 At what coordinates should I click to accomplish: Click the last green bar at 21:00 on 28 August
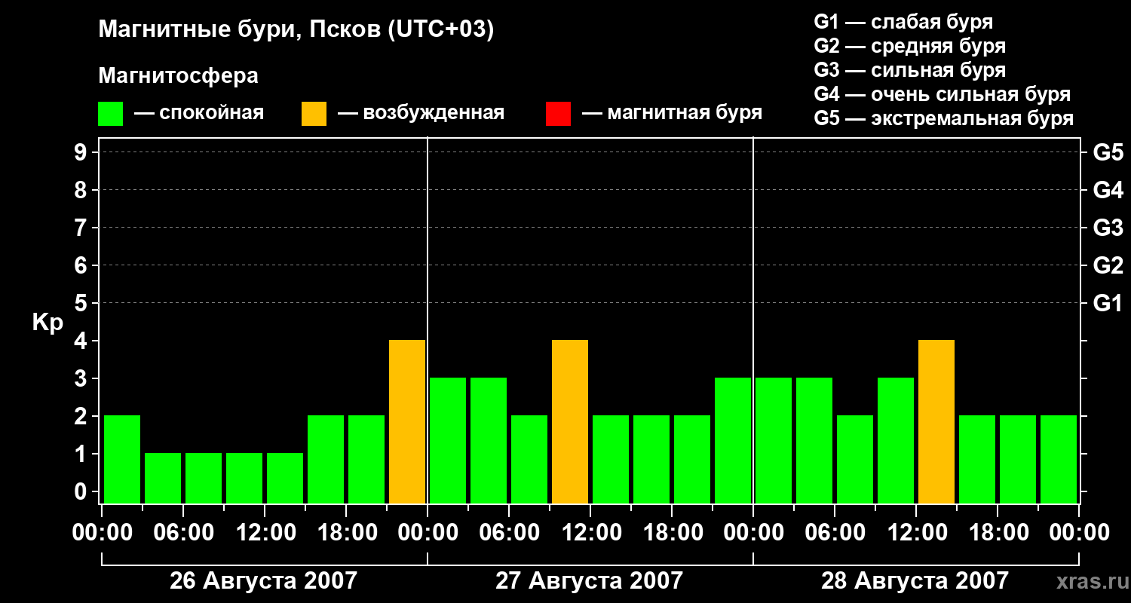[1059, 459]
